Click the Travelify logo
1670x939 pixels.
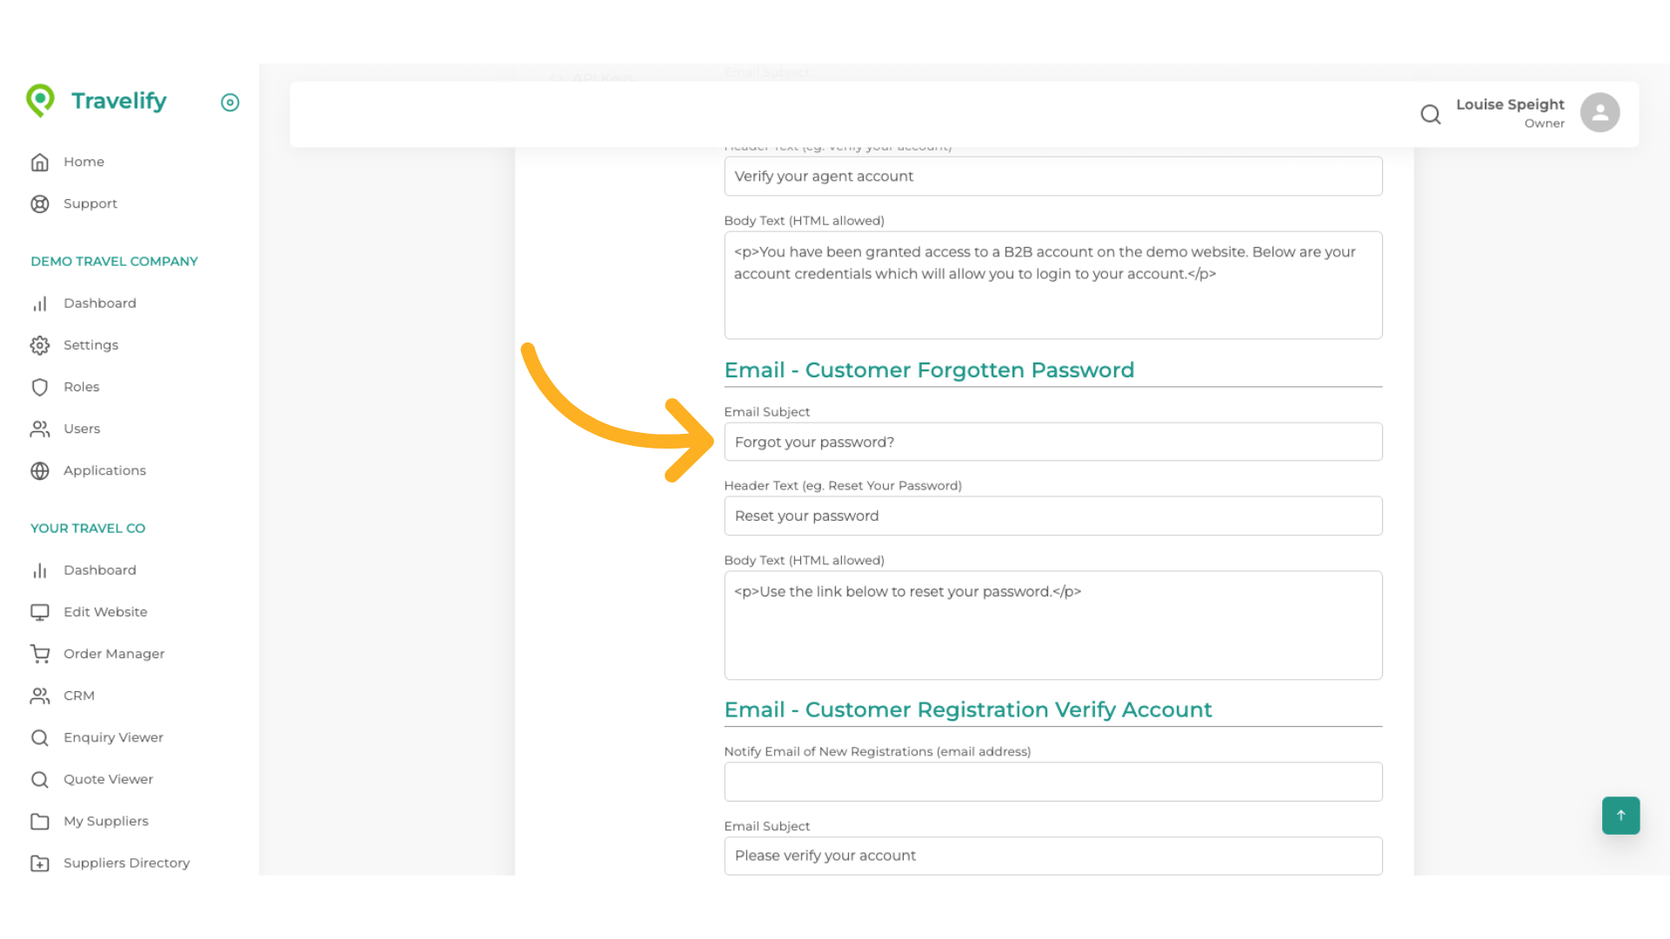point(97,101)
